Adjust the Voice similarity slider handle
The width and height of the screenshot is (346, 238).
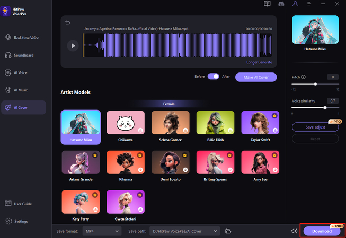(x=325, y=108)
